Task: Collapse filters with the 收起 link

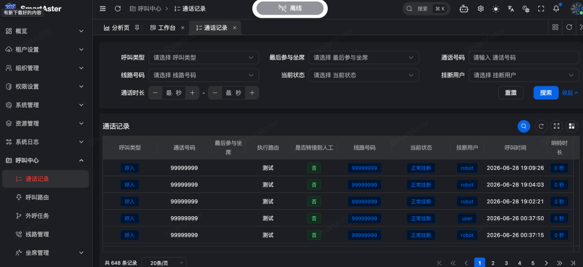Action: [x=570, y=93]
